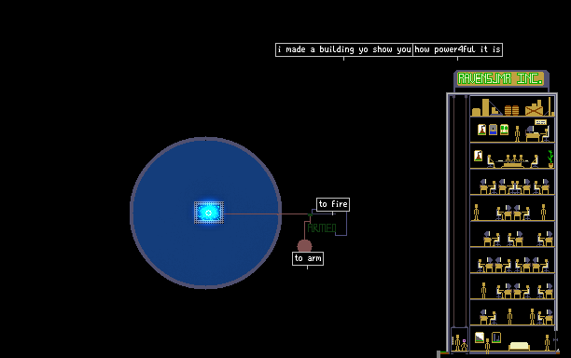
Task: Click the RAVENSJMR INC. rooftop sign
Action: [501, 78]
